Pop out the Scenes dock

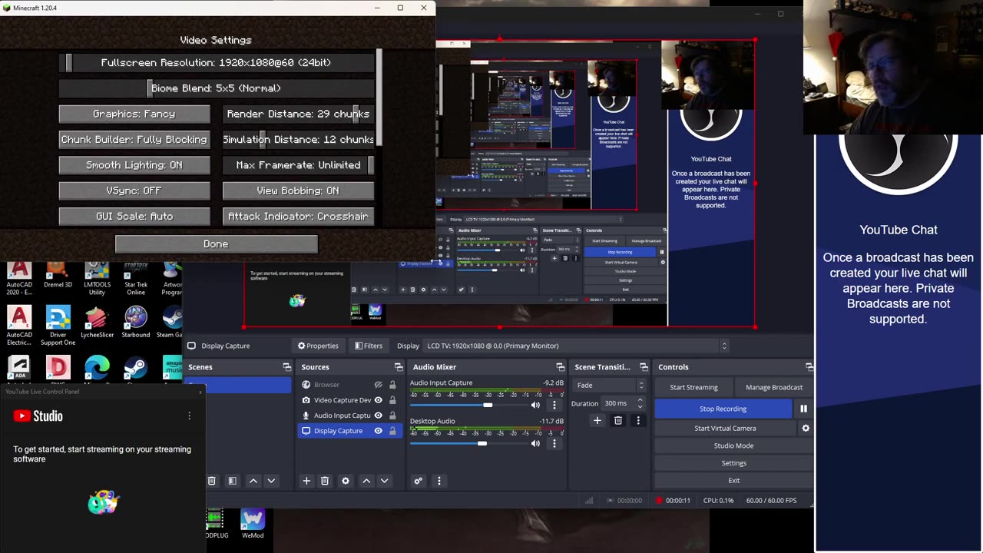click(286, 367)
